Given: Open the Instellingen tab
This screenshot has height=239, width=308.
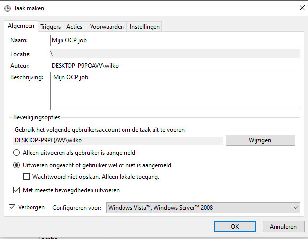Looking at the screenshot, I should point(145,27).
